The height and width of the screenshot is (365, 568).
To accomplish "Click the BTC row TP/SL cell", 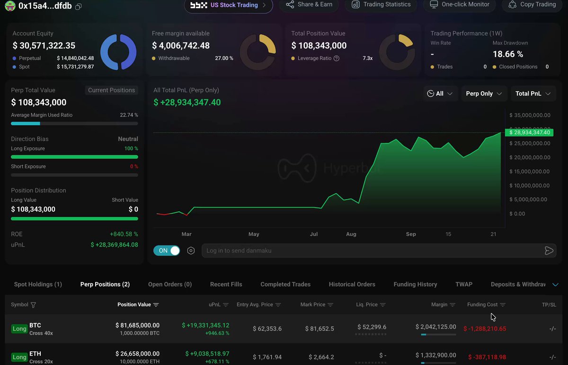I will pyautogui.click(x=552, y=328).
